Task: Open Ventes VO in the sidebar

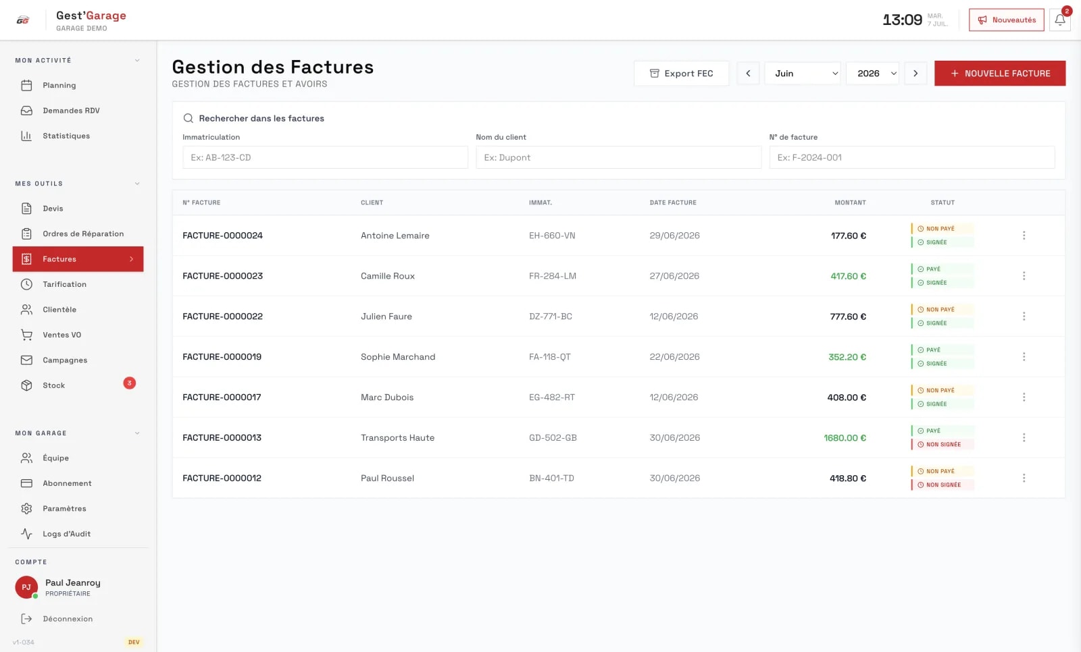Action: coord(78,335)
